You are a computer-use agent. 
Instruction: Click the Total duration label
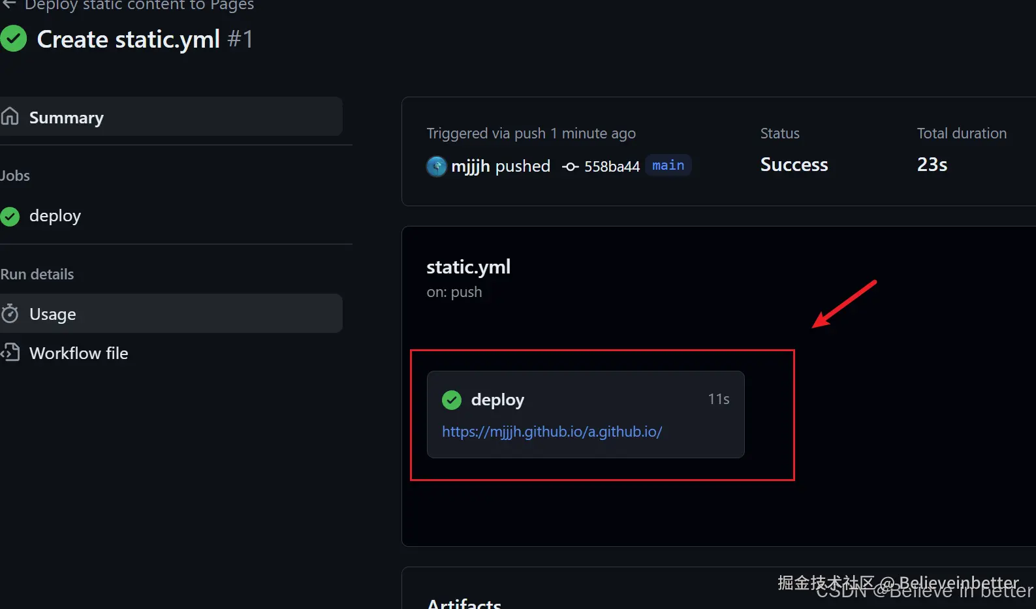(962, 133)
